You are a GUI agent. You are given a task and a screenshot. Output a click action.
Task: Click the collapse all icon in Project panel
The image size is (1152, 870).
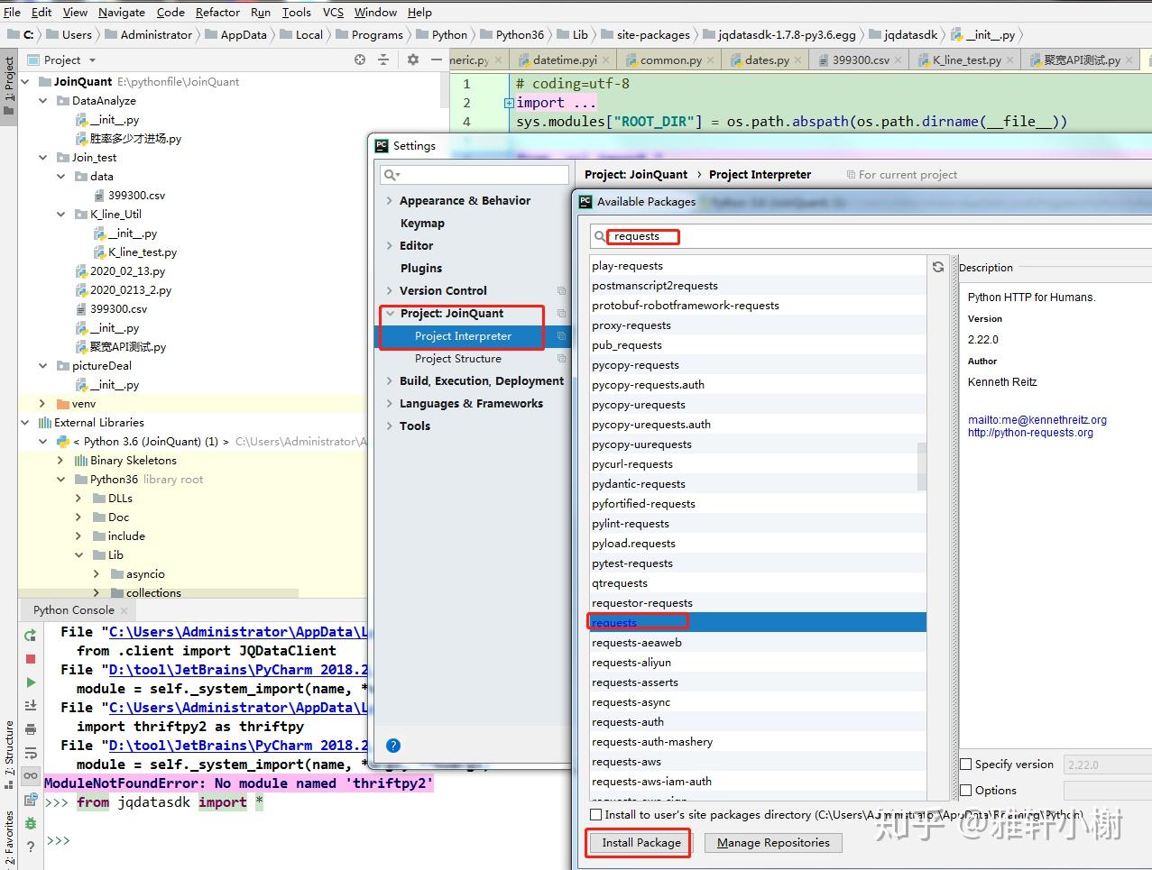pyautogui.click(x=383, y=60)
